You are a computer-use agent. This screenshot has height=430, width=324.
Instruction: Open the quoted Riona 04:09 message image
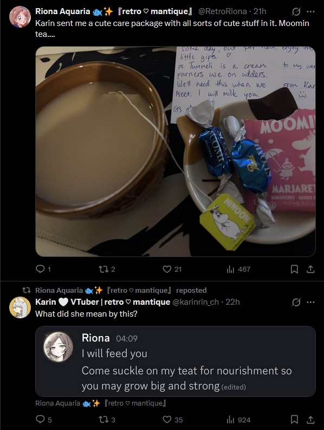point(176,361)
